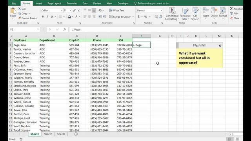Click the Cut scissors button
The image size is (251, 141).
22,9
